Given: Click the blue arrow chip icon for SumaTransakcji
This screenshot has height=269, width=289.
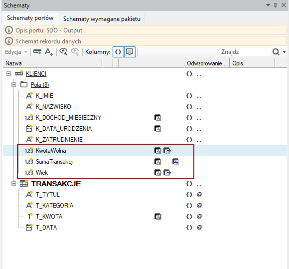Looking at the screenshot, I should pos(176,162).
